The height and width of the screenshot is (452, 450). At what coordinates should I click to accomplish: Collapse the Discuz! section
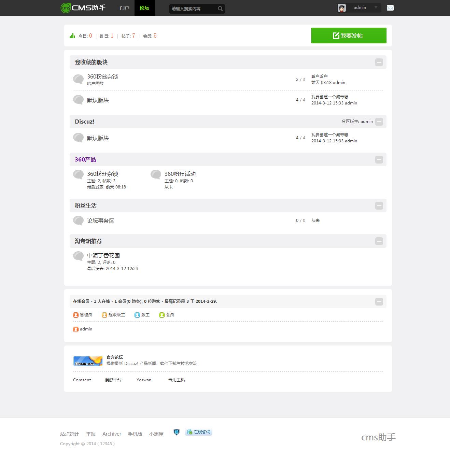tap(379, 122)
